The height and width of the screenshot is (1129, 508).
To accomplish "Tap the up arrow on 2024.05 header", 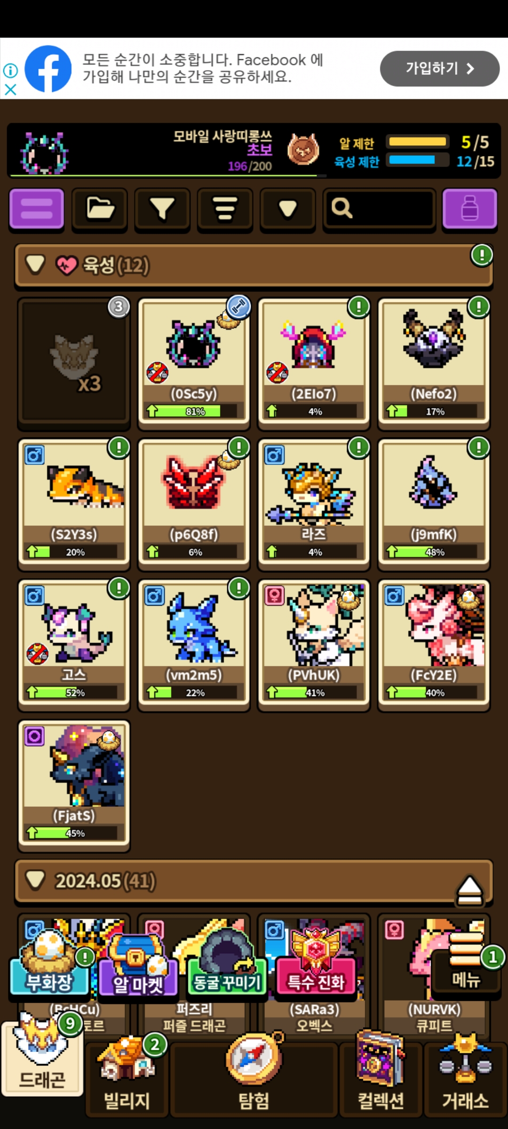I will coord(469,890).
